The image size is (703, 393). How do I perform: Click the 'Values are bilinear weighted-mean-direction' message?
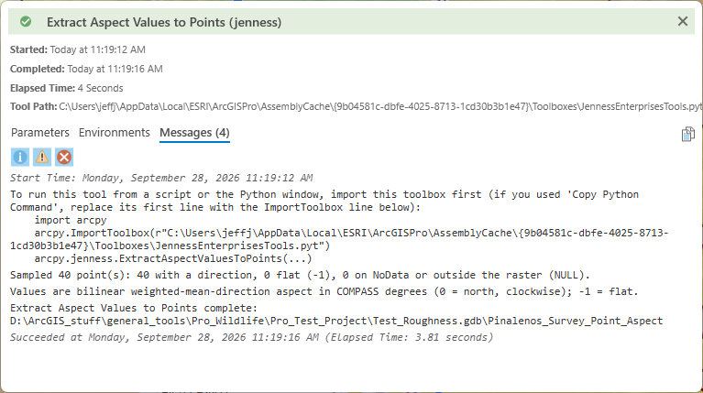coord(324,291)
